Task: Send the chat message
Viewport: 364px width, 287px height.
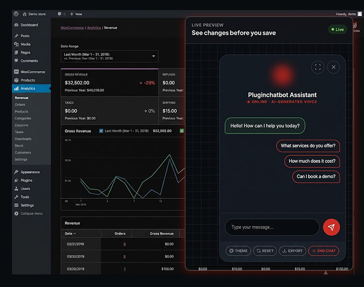Action: tap(331, 227)
